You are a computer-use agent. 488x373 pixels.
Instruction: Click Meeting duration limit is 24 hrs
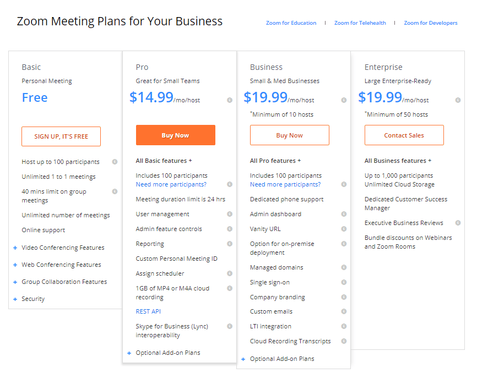point(181,199)
